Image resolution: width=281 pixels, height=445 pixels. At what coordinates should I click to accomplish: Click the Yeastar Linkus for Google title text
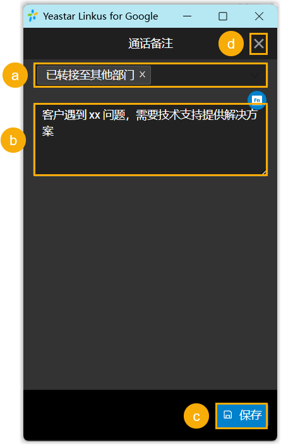[x=100, y=16]
